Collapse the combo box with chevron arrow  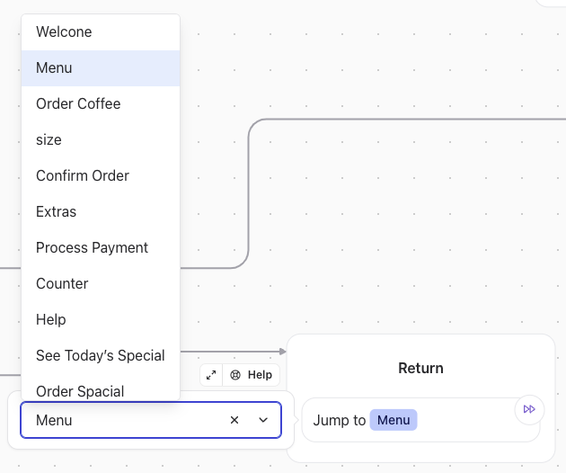tap(263, 420)
